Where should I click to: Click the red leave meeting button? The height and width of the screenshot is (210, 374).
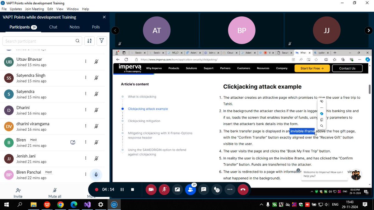click(243, 189)
